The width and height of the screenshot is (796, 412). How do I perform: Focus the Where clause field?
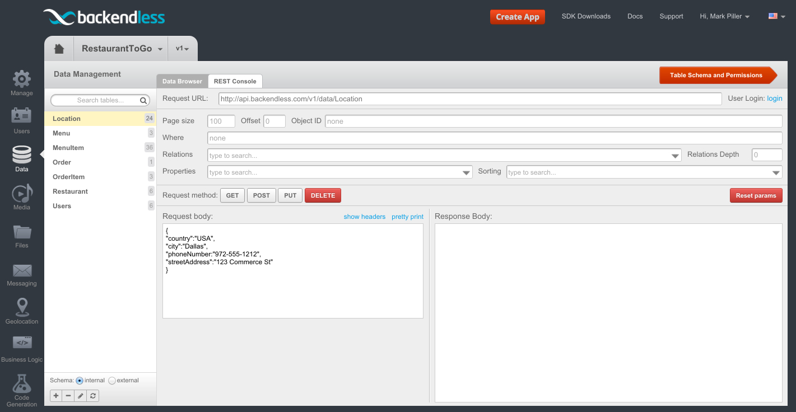(x=495, y=138)
